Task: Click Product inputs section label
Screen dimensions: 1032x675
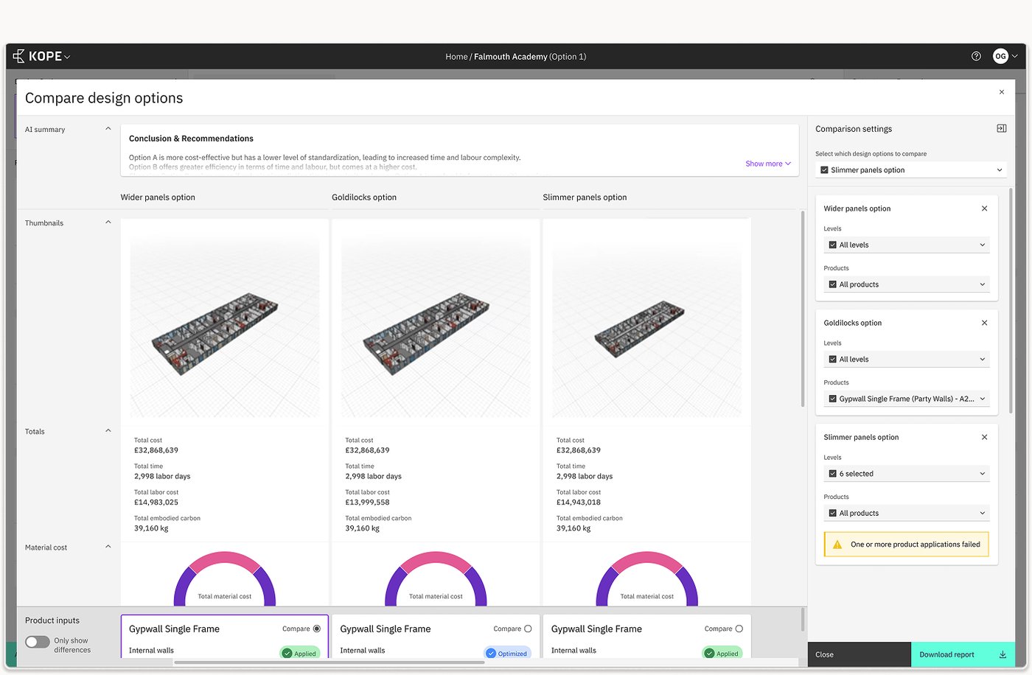Action: [x=52, y=620]
